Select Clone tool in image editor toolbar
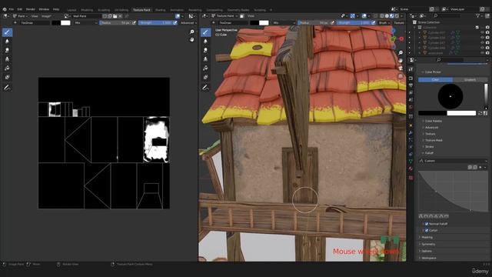Screen dimensions: 492x277 point(7,59)
